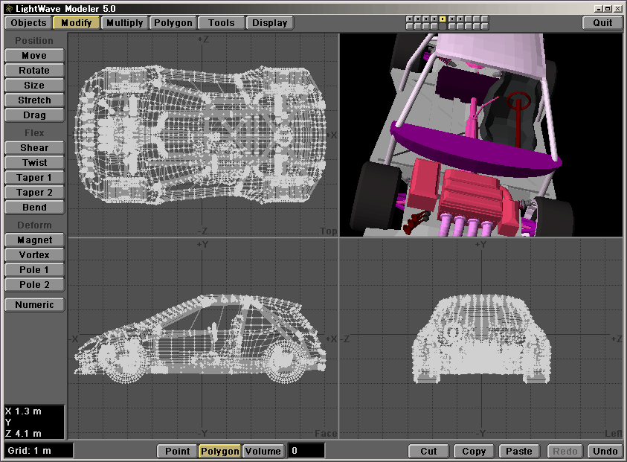Open the Display tab
This screenshot has height=462, width=627.
[269, 22]
